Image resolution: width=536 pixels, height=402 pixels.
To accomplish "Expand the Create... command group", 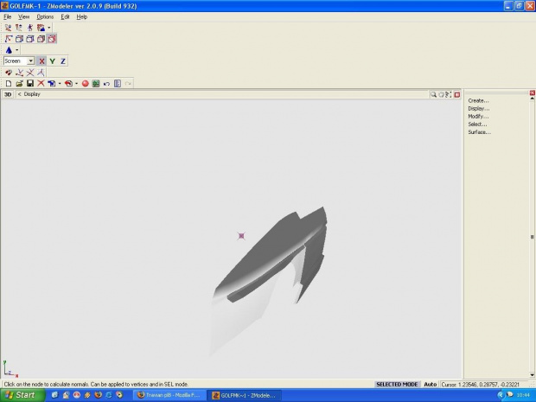I will click(478, 101).
